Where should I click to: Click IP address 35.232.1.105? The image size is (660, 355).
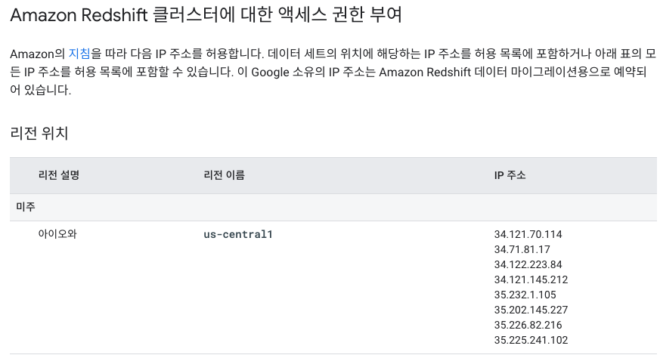pyautogui.click(x=525, y=295)
